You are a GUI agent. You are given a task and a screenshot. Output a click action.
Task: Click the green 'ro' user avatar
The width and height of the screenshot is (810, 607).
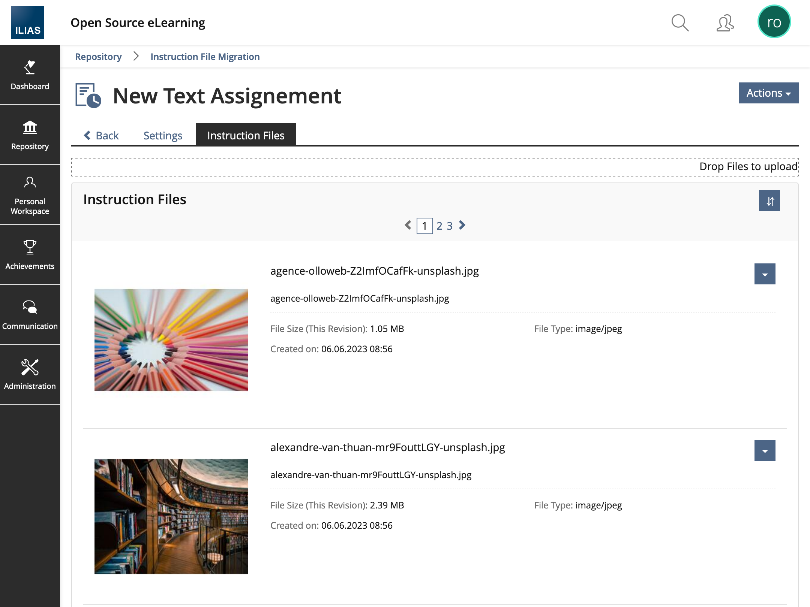point(774,22)
